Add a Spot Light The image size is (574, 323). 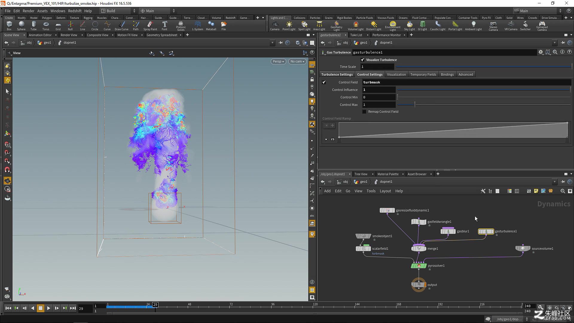[x=304, y=26]
